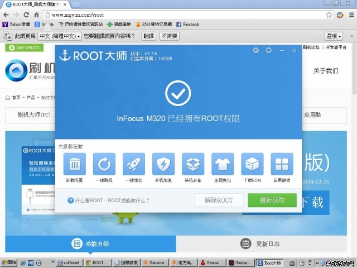Open the 下载ROM cube icon
Viewport: 357px width, 268px height.
point(252,164)
